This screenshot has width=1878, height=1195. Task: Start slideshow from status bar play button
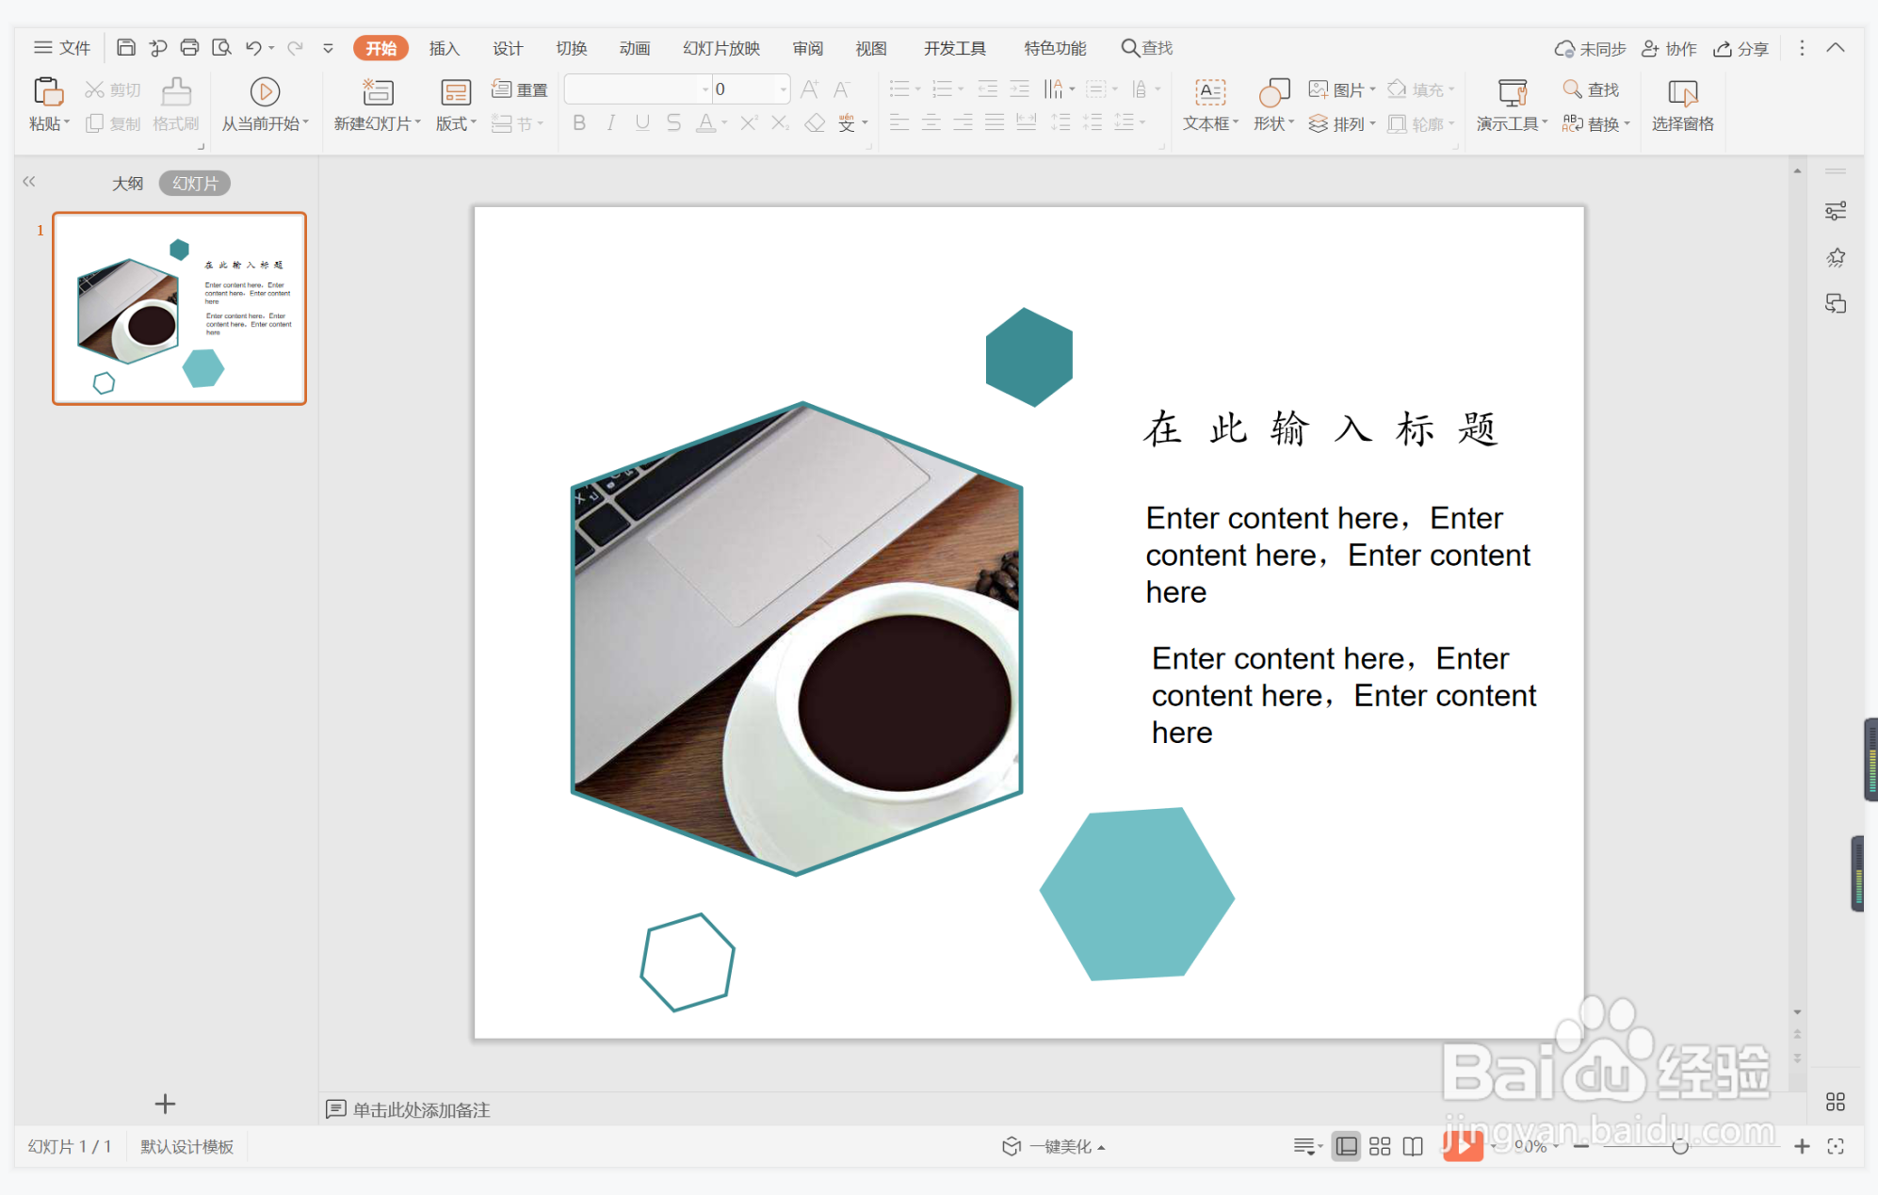[x=1463, y=1145]
